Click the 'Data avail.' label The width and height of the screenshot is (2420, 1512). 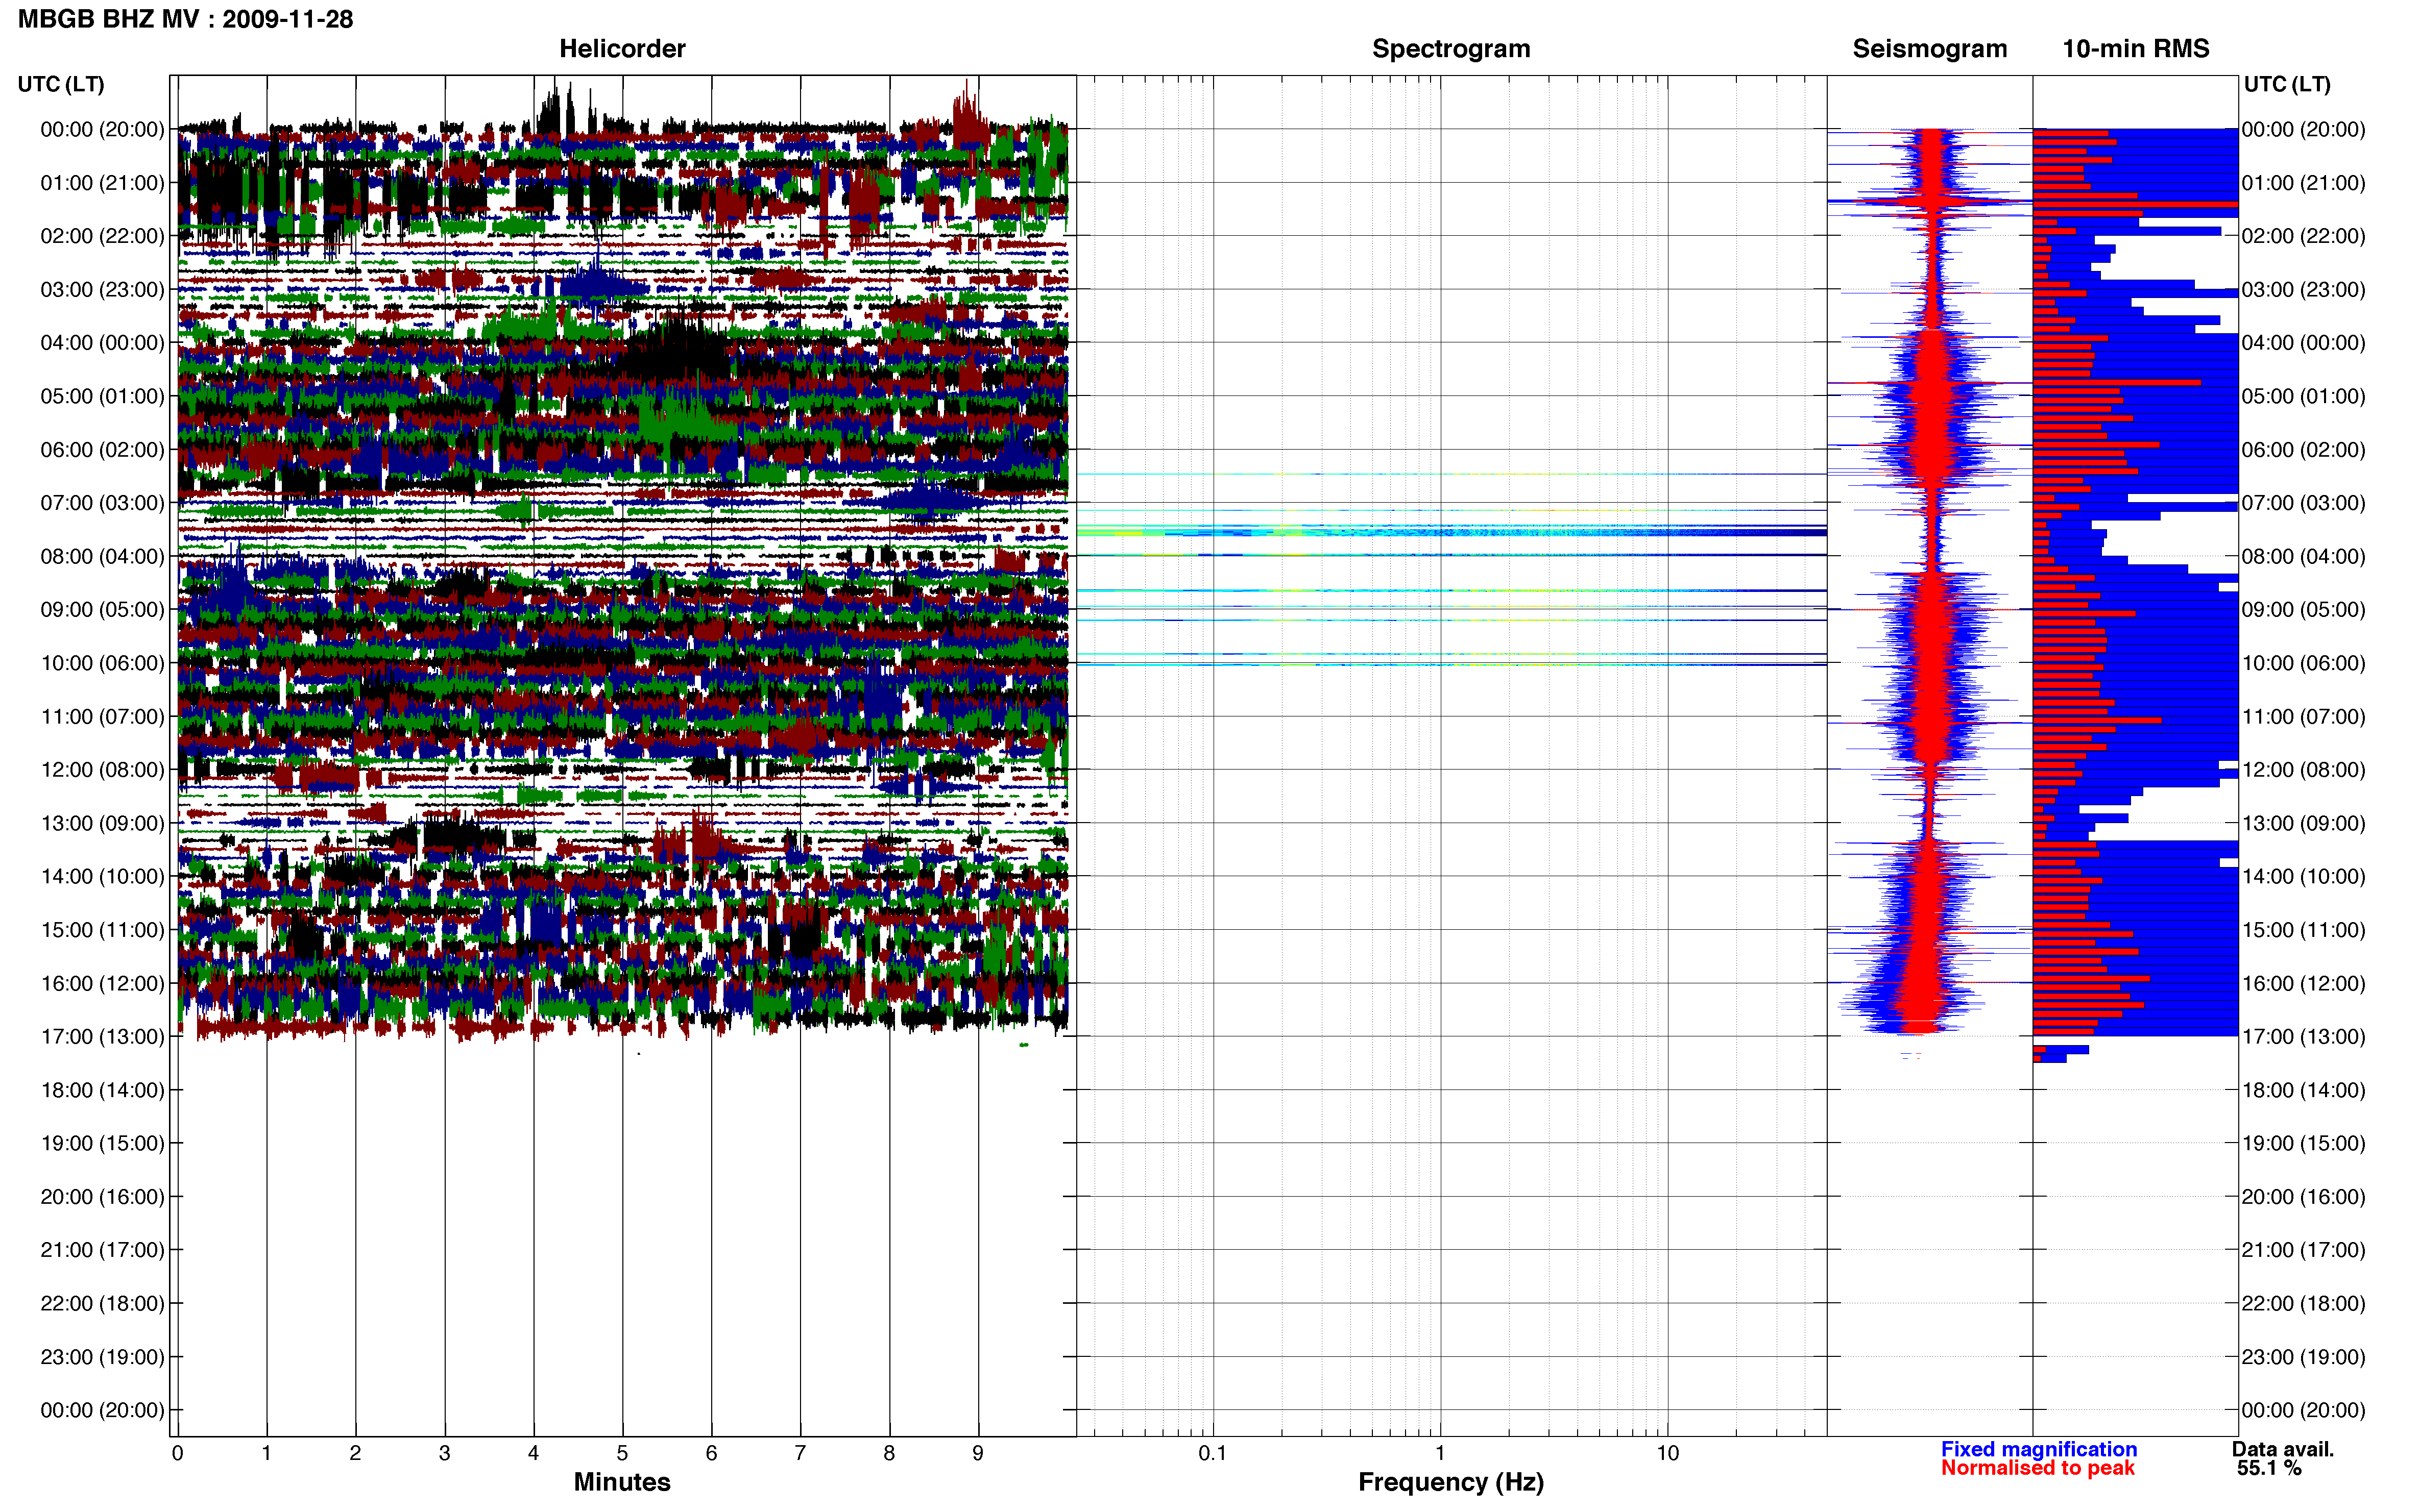pyautogui.click(x=2283, y=1449)
